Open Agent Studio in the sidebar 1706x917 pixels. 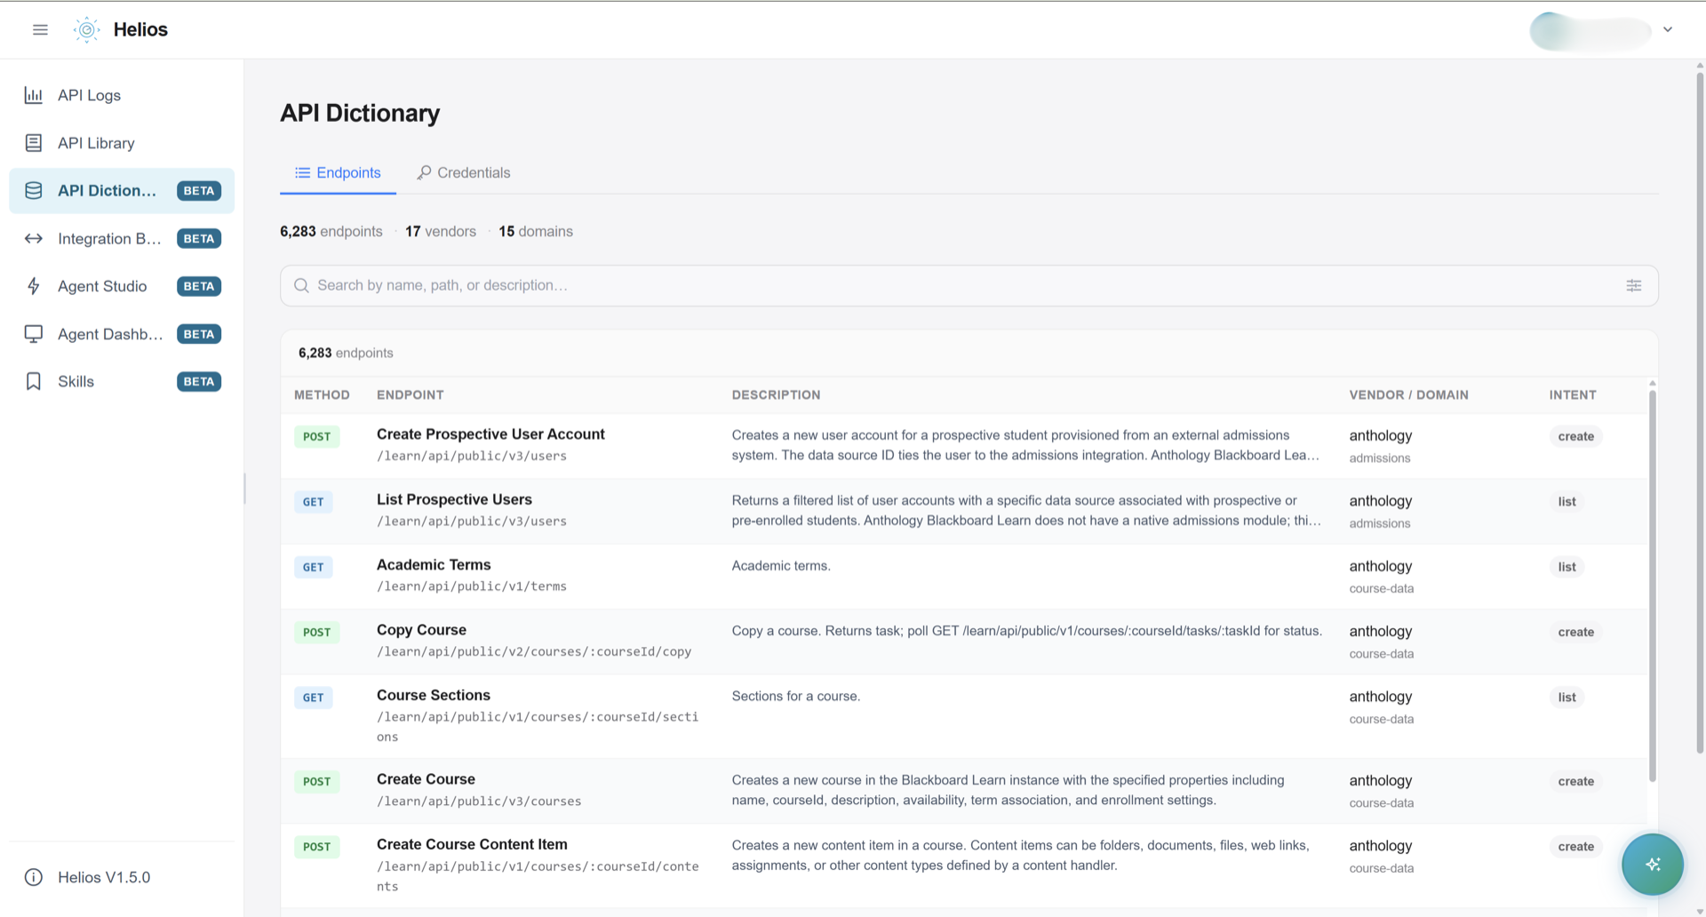coord(122,286)
